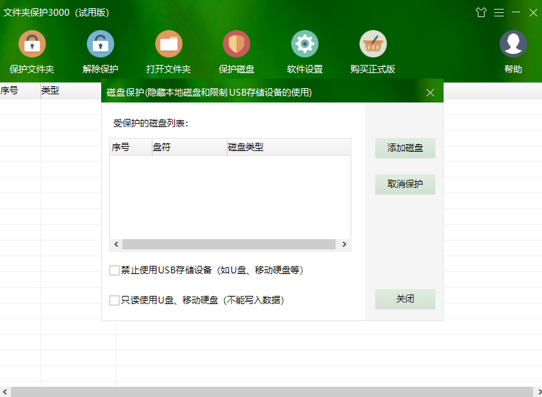Image resolution: width=542 pixels, height=397 pixels.
Task: Enable 禁止使用USB存储设备 checkbox
Action: pyautogui.click(x=114, y=271)
